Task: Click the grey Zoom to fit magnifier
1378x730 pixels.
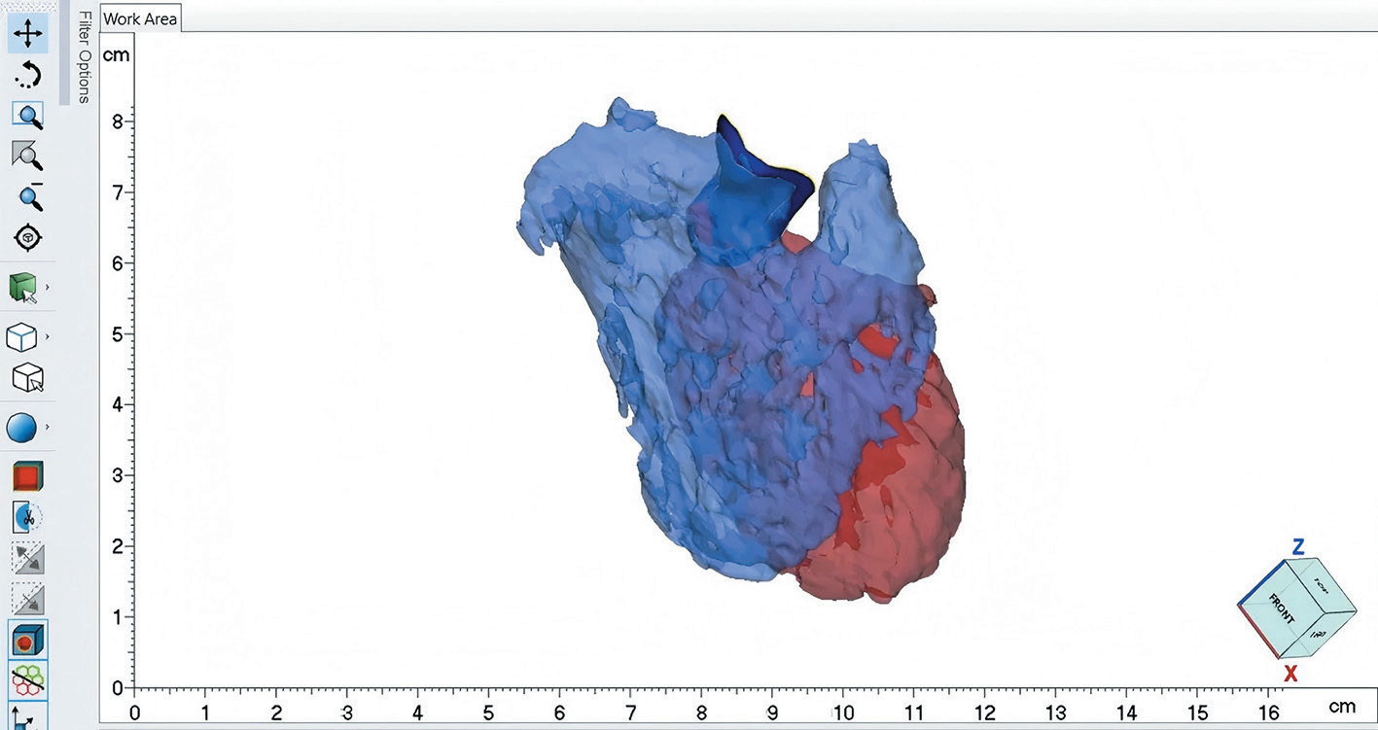Action: [x=28, y=156]
